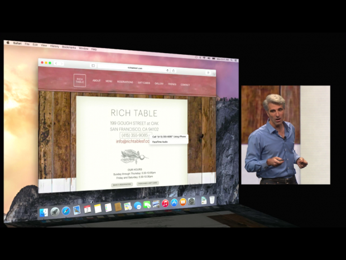Open the yellow Notes icon in Dock
The image size is (346, 260).
98,208
